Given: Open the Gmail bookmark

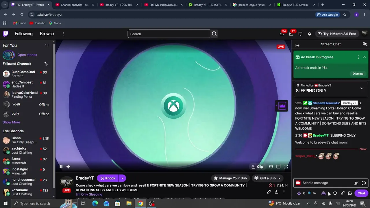Looking at the screenshot, I should [19, 23].
